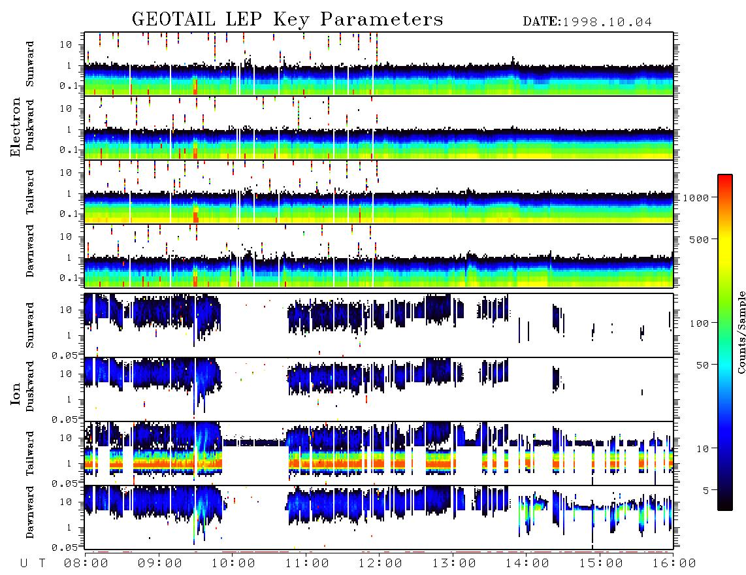Click the Ion 'Sunward' panel label
This screenshot has height=575, width=746.
point(30,325)
